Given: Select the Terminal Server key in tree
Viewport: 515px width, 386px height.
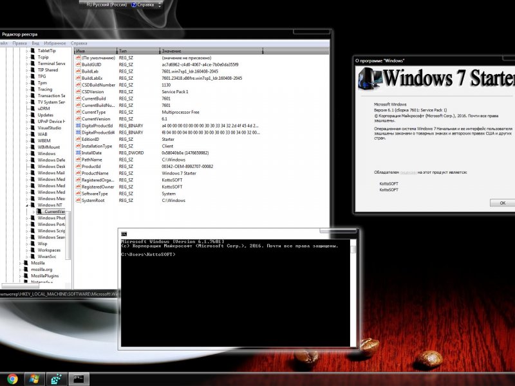Looking at the screenshot, I should [x=51, y=64].
